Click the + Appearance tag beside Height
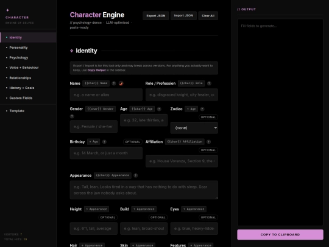Screen dimensions: 329x247 [x=96, y=209]
